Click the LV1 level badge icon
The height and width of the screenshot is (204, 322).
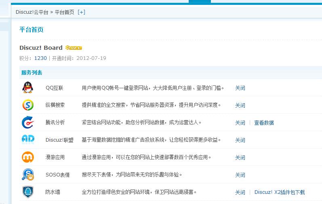point(74,48)
